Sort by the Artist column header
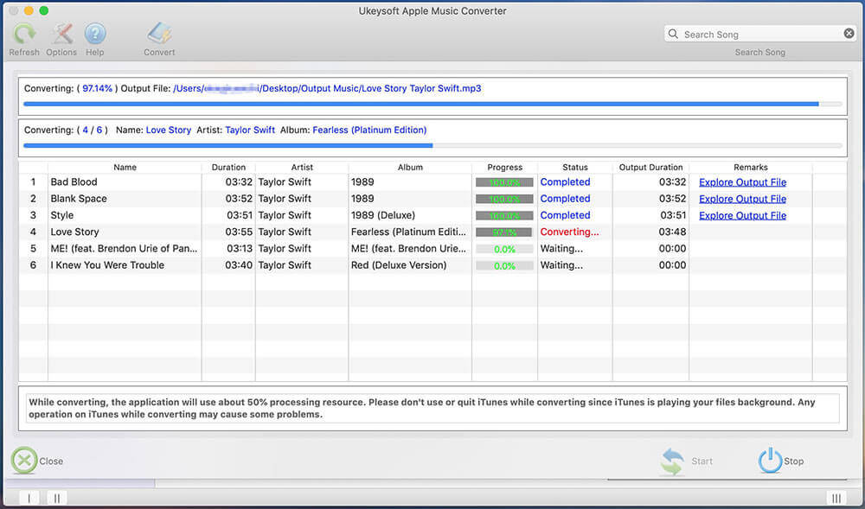This screenshot has width=865, height=509. click(302, 167)
